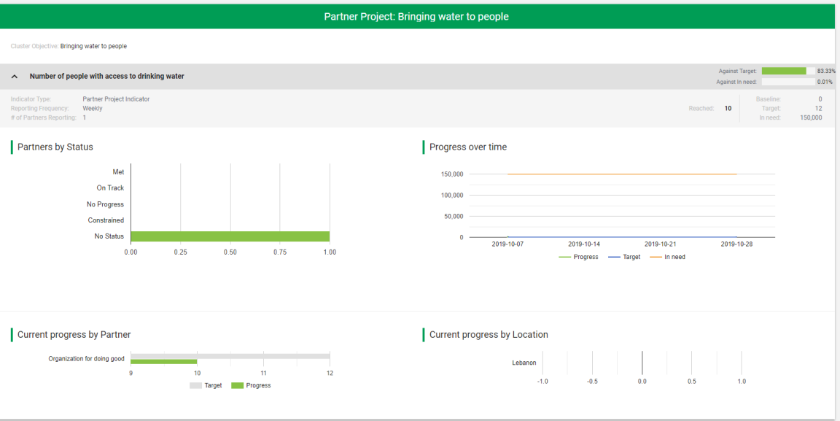
Task: Click the 'Weekly' reporting frequency value
Action: [93, 108]
